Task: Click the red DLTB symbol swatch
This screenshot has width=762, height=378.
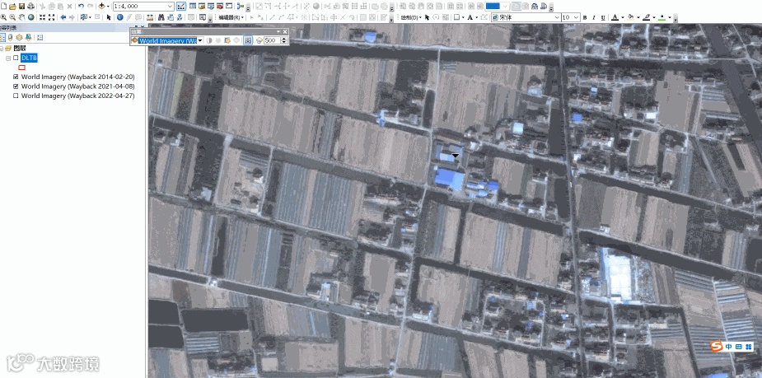Action: (22, 68)
